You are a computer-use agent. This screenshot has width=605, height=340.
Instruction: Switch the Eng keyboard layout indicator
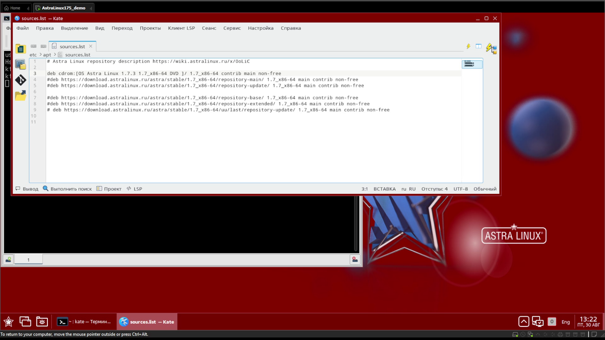point(566,321)
